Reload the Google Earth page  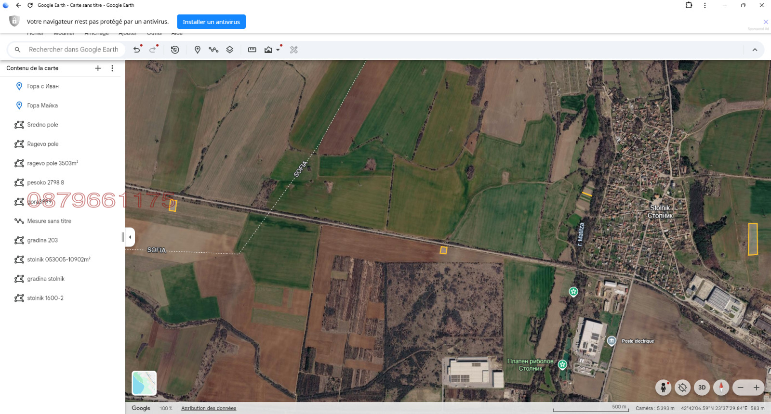click(x=30, y=5)
